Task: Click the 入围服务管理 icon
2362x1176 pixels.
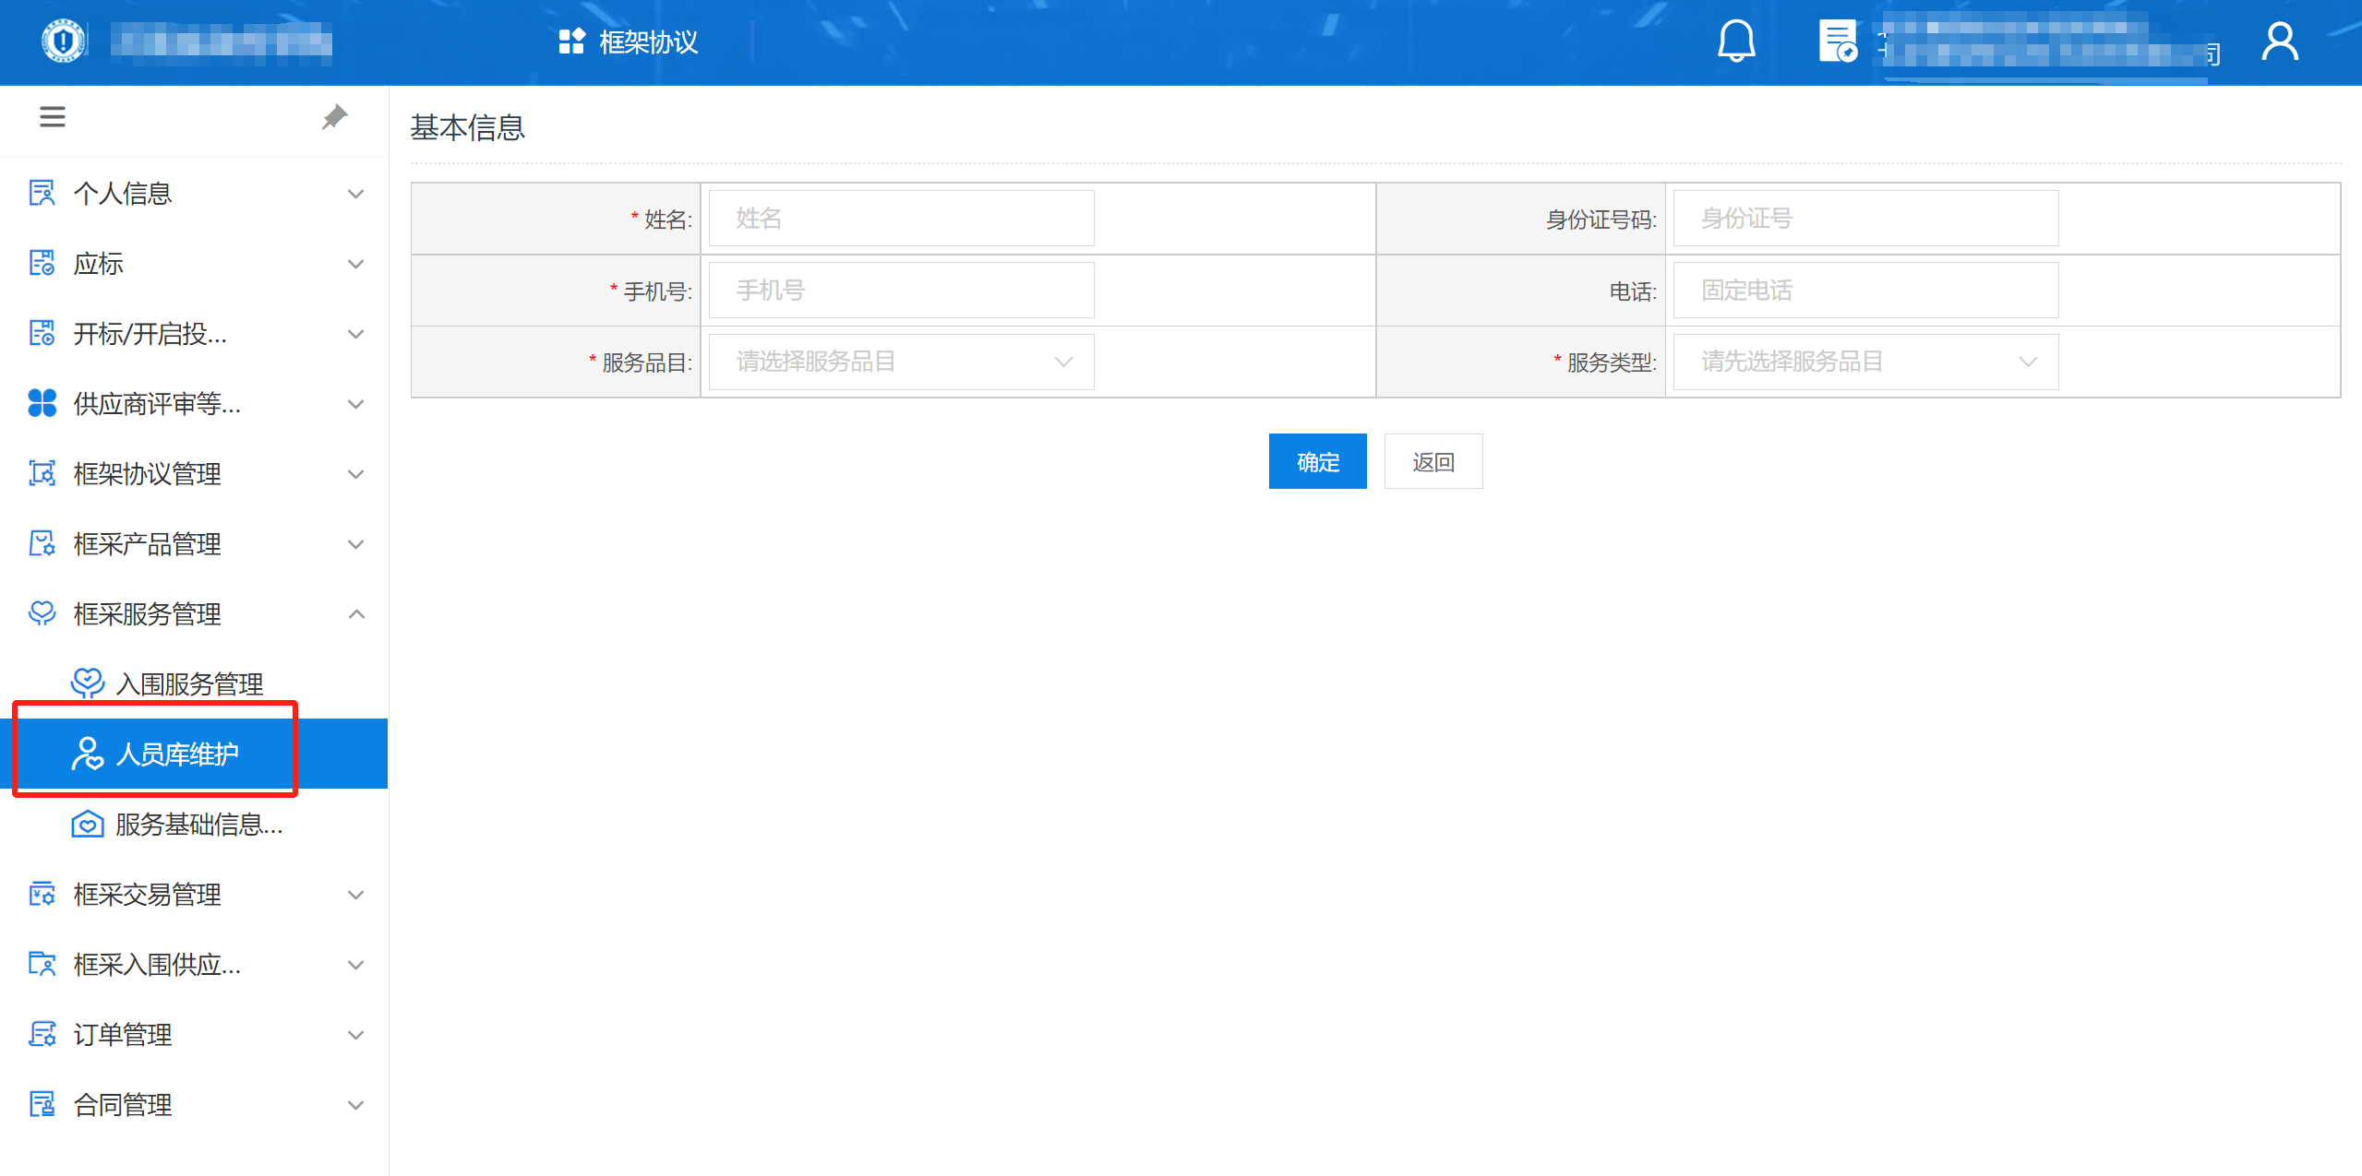Action: 88,683
